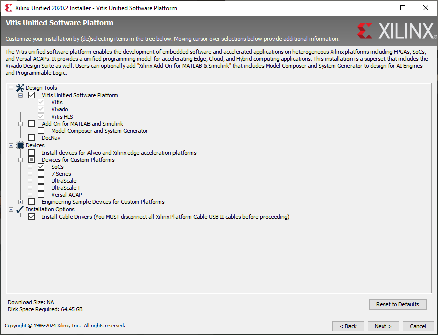Click the Installation Options checkmark icon
The image size is (438, 335).
[x=20, y=209]
